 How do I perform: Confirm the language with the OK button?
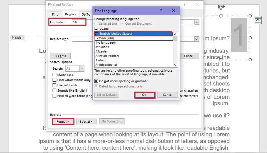[145, 95]
